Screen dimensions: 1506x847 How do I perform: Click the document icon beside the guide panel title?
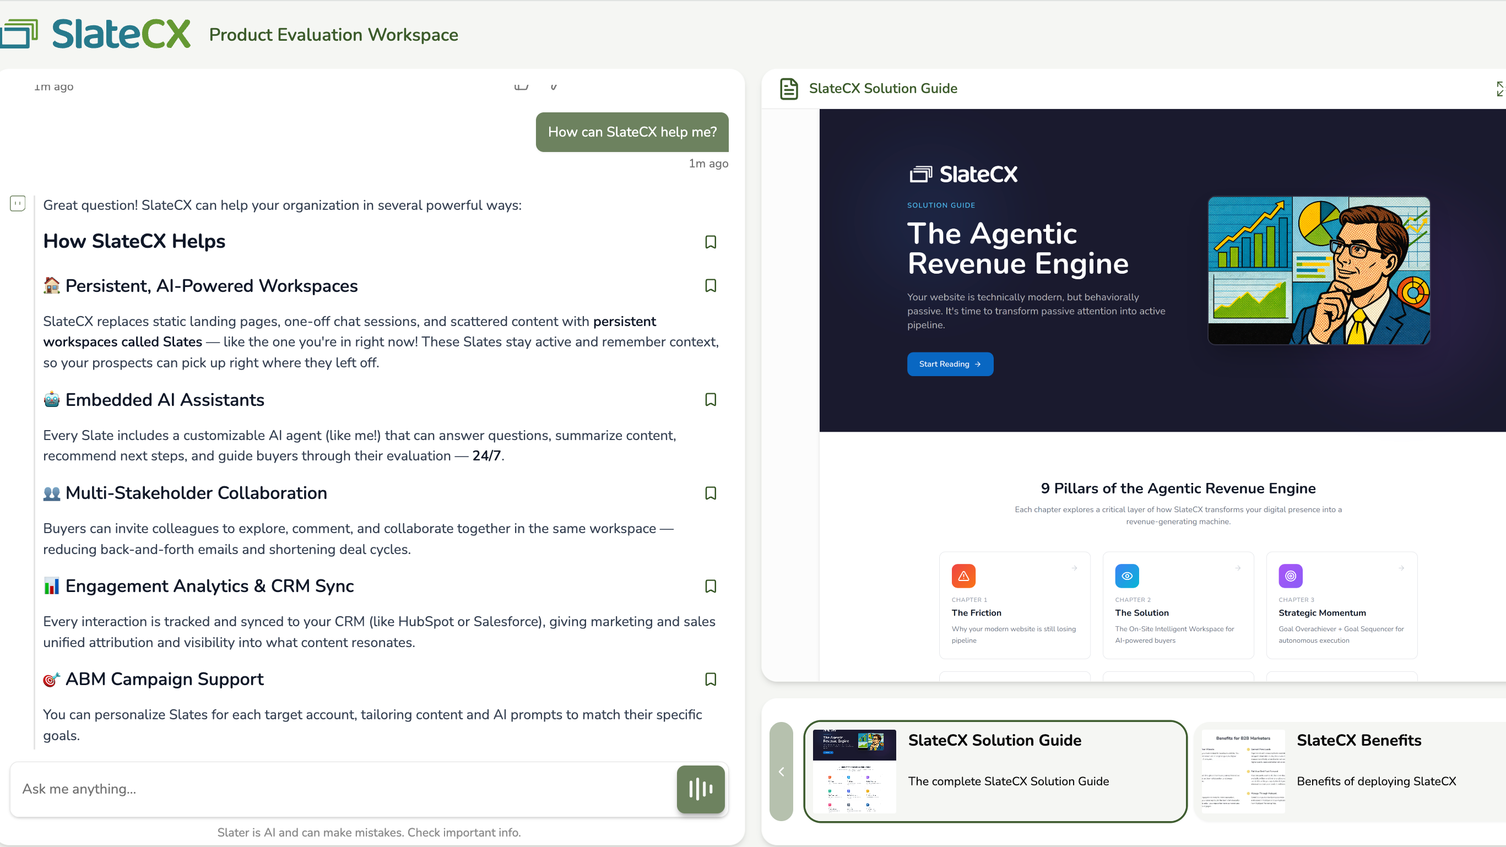pyautogui.click(x=789, y=89)
